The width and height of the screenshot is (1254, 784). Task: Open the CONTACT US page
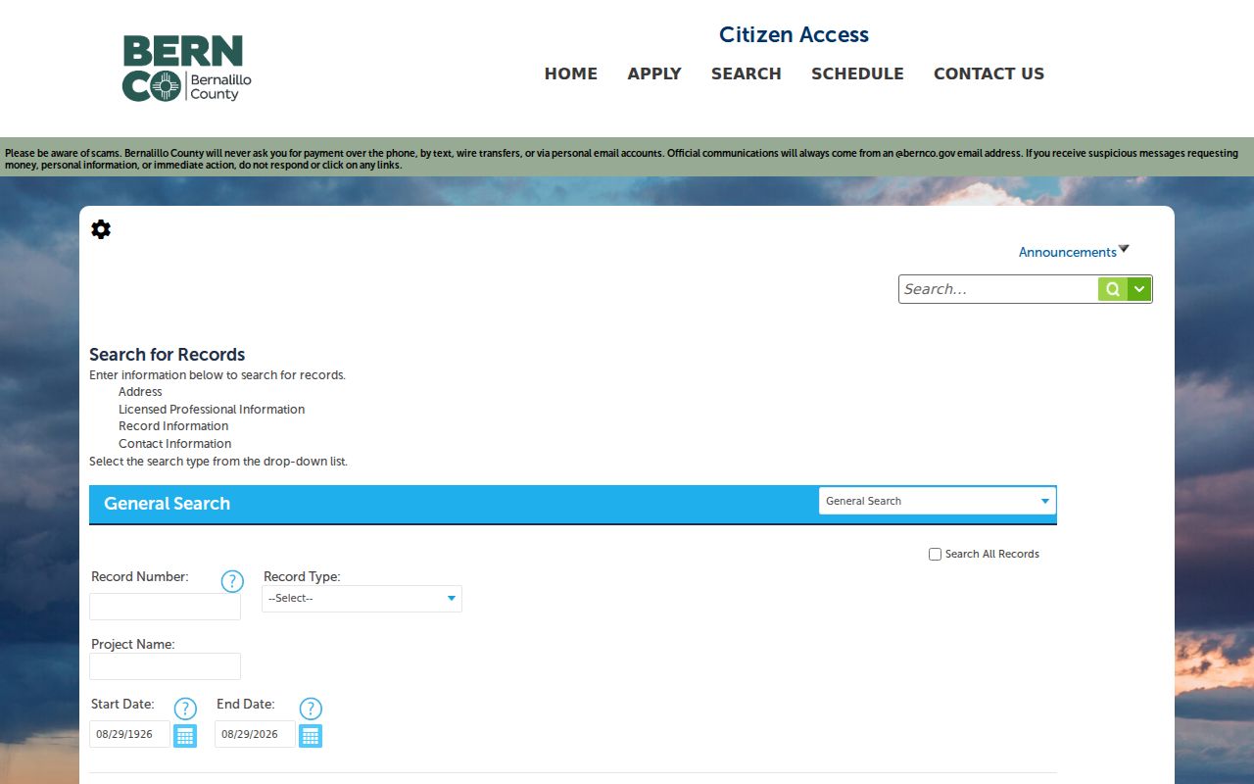tap(989, 73)
